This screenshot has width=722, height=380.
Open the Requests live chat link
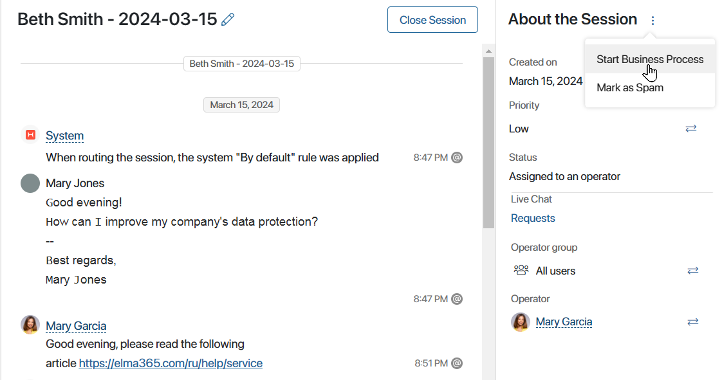coord(533,218)
